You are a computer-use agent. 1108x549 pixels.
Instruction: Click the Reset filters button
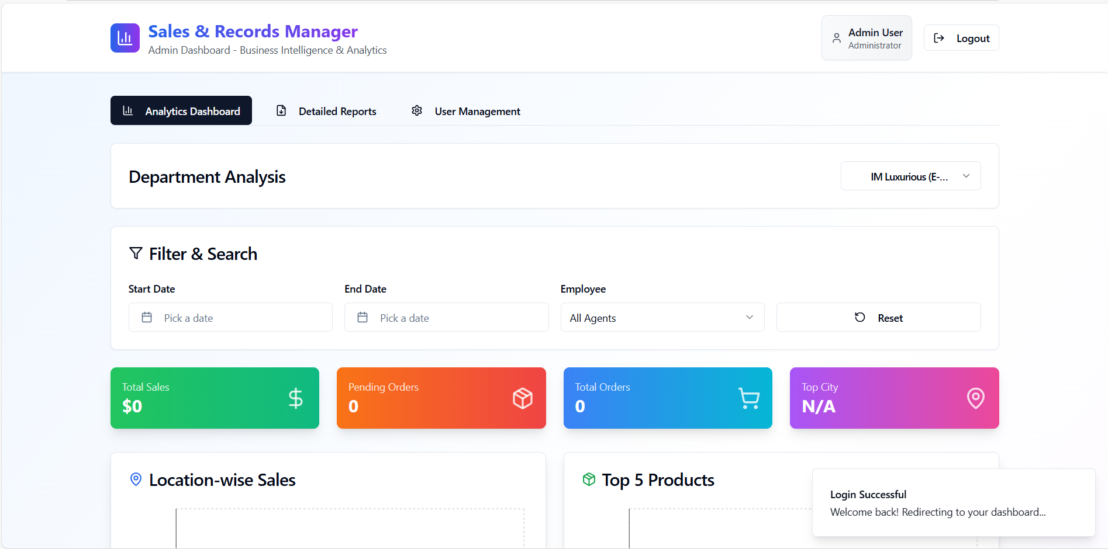point(878,317)
